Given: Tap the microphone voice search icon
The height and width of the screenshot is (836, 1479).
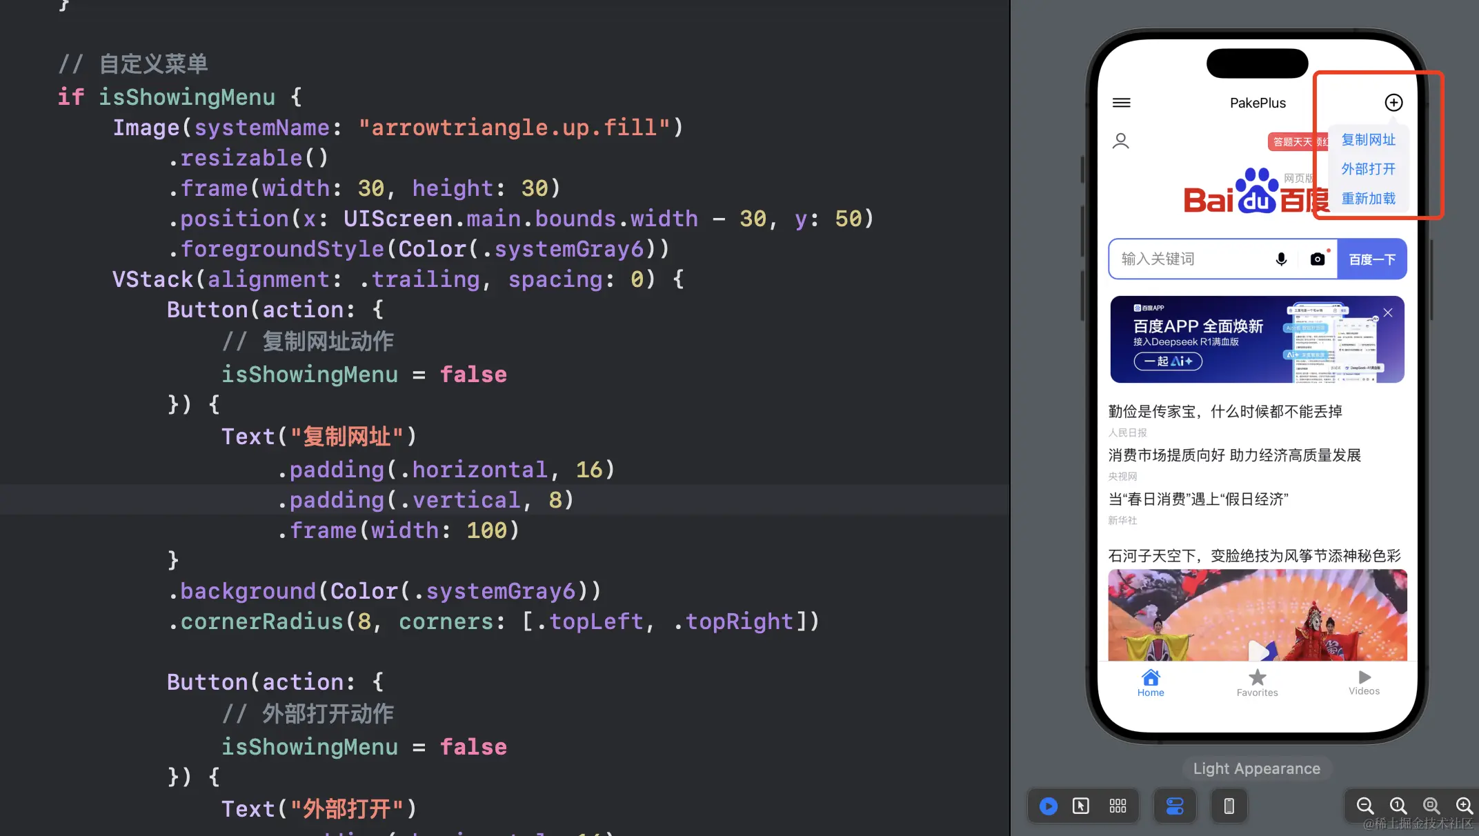Looking at the screenshot, I should (1281, 259).
